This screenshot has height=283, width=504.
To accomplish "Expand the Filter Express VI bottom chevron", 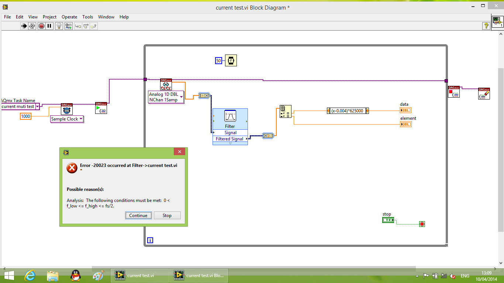I will [230, 143].
